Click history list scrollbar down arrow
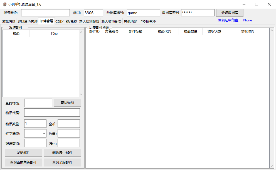Image resolution: width=276 pixels, height=170 pixels. click(272, 166)
